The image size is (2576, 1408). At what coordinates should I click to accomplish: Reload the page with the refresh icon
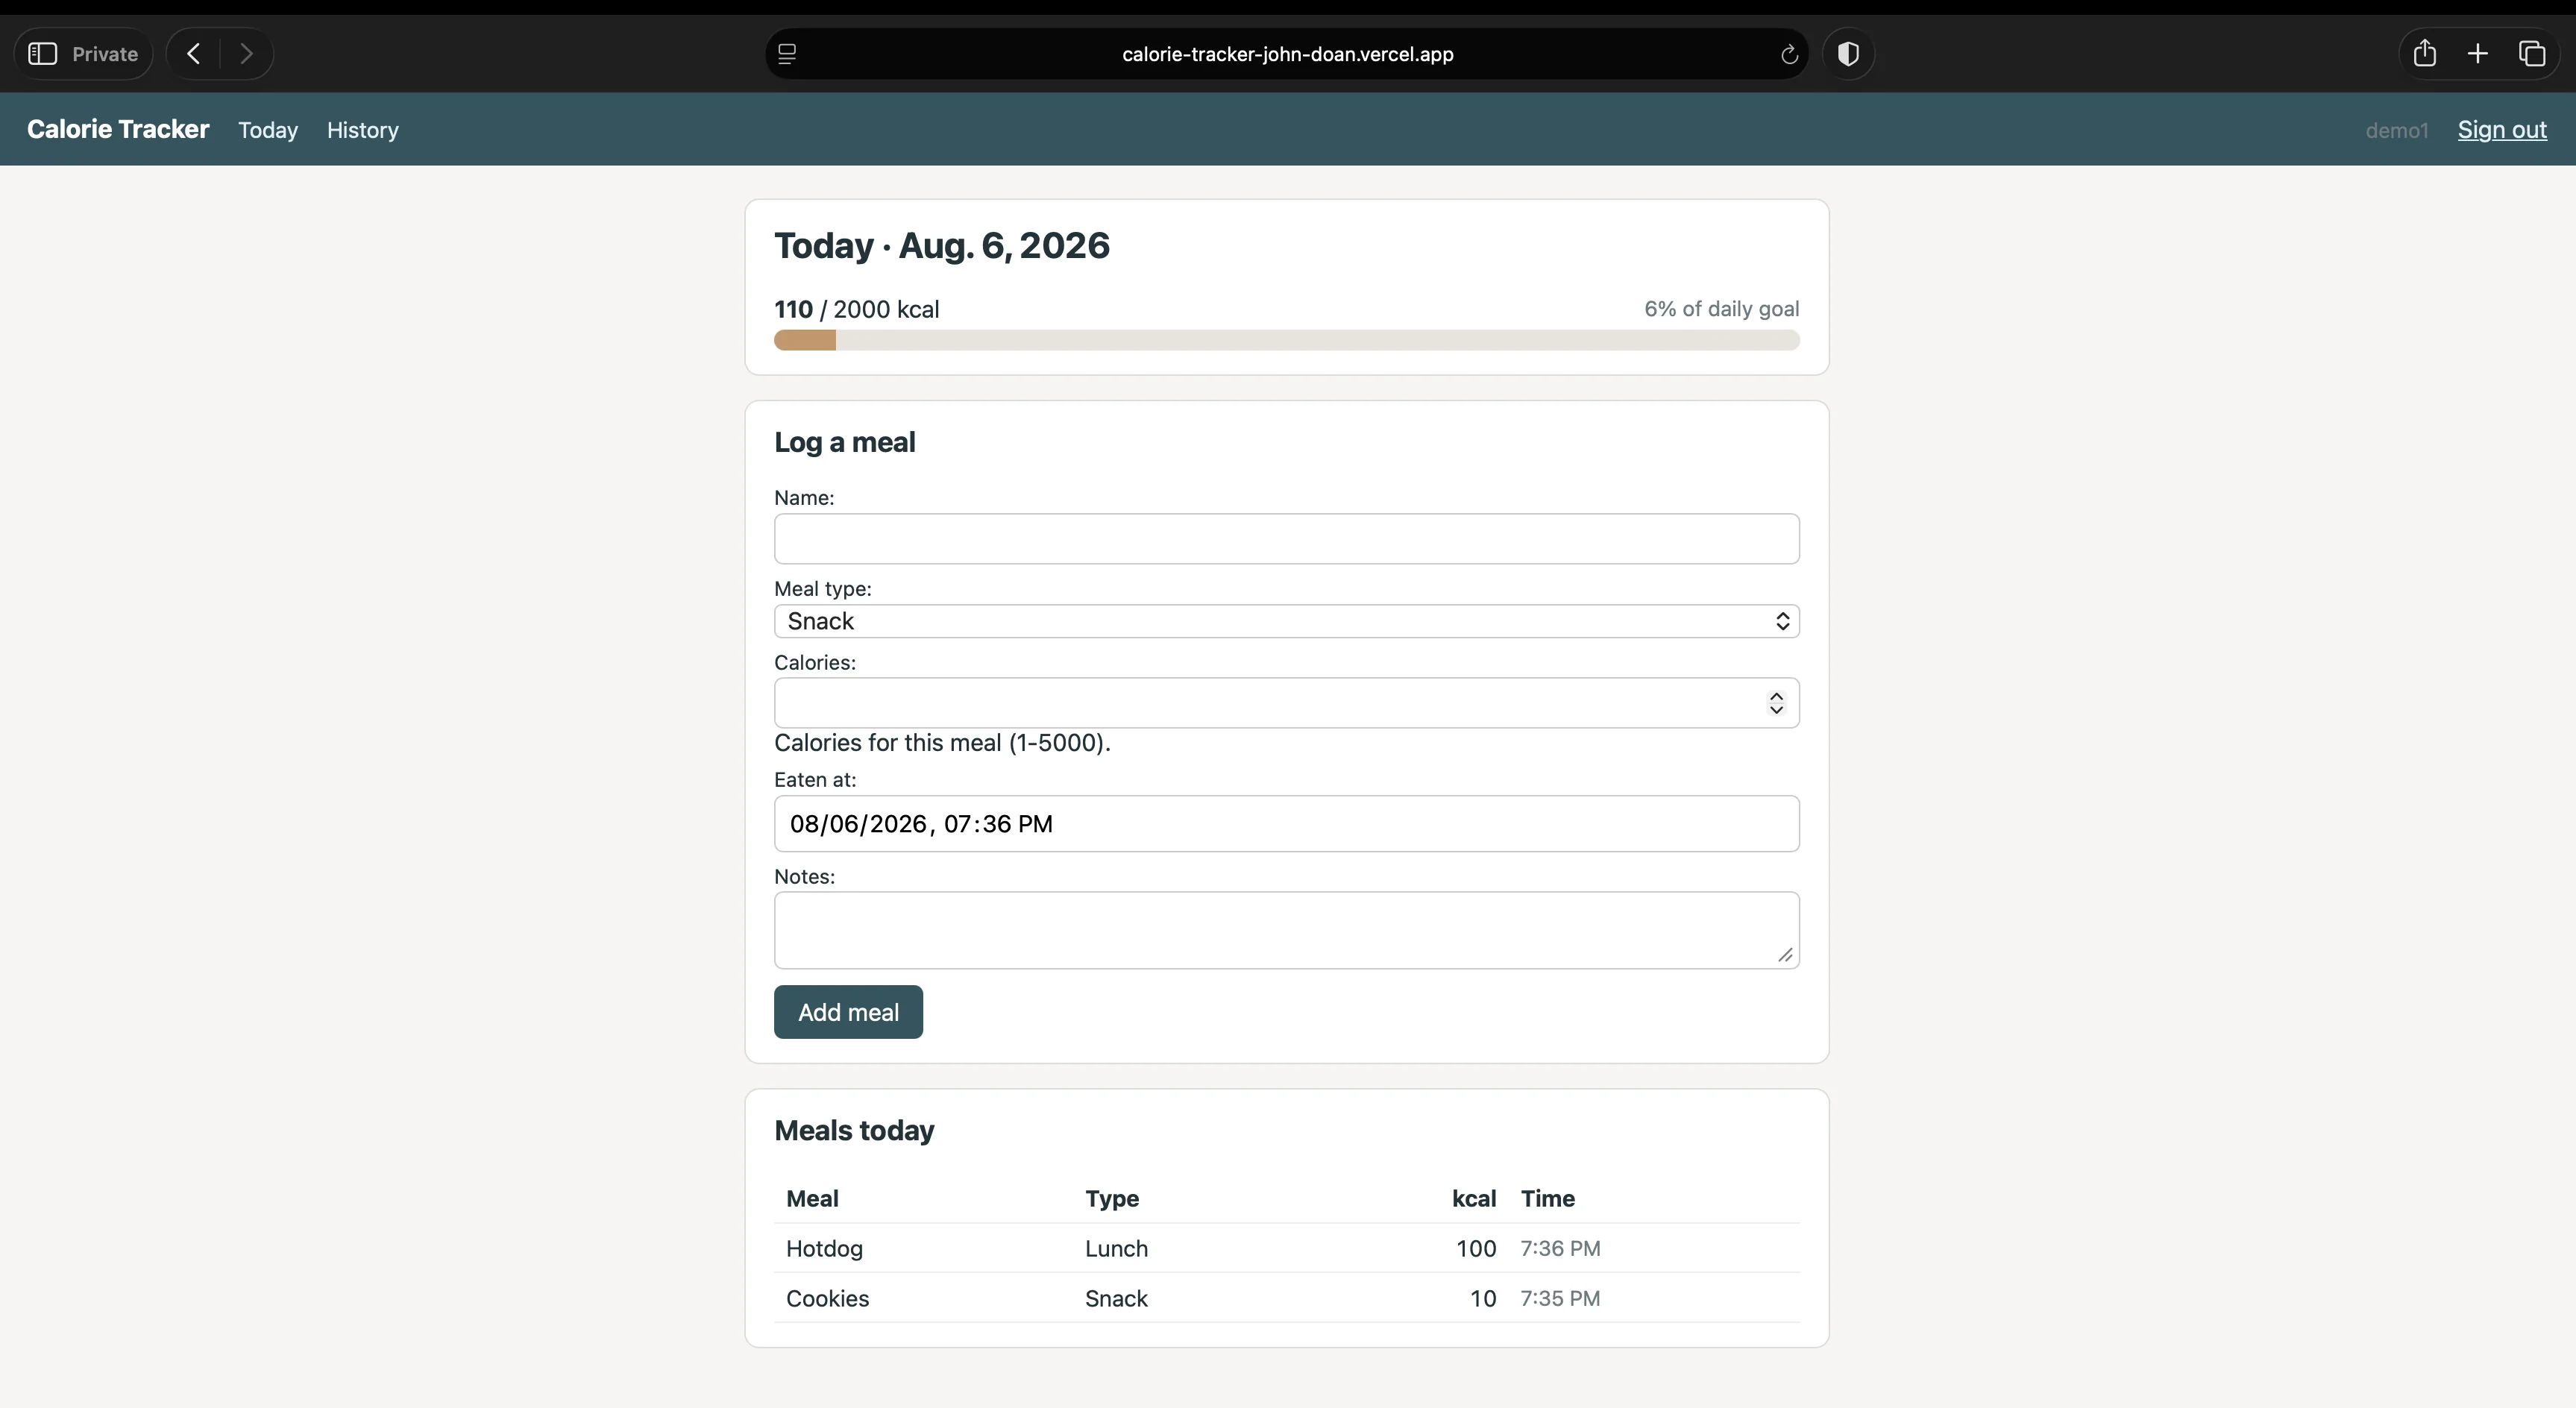pos(1789,54)
